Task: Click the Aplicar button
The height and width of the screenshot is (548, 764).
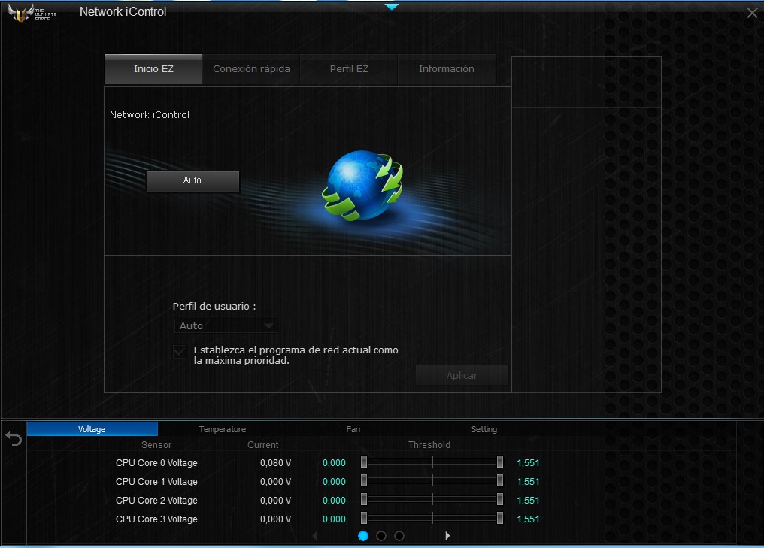Action: pos(462,376)
